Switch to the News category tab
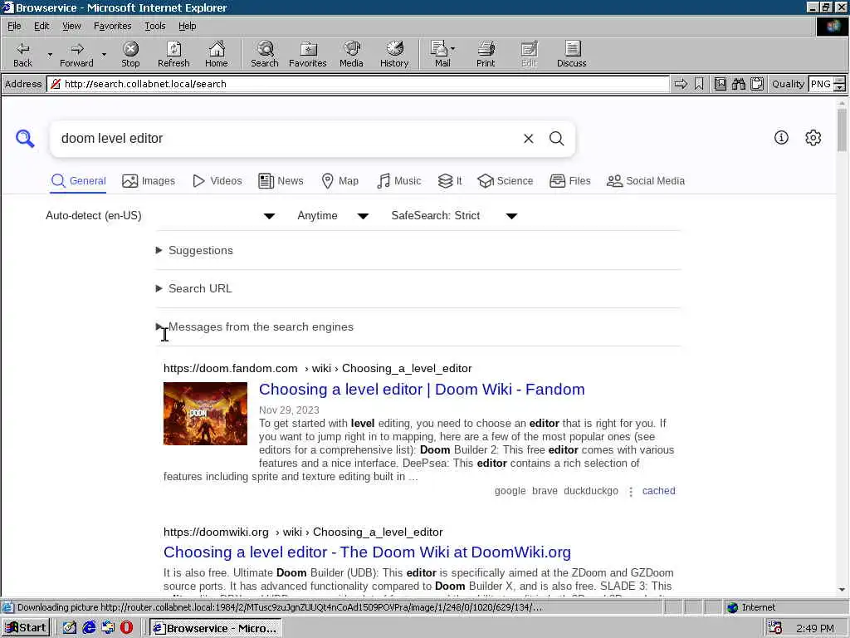The height and width of the screenshot is (638, 850). (281, 181)
